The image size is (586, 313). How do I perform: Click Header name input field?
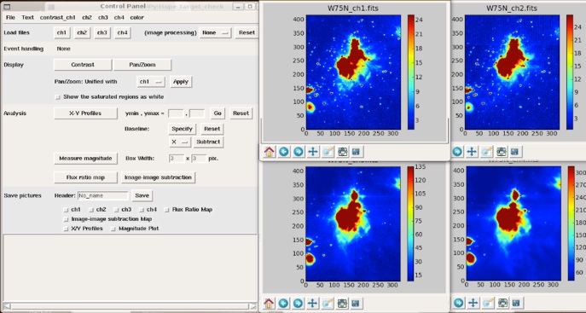click(102, 195)
